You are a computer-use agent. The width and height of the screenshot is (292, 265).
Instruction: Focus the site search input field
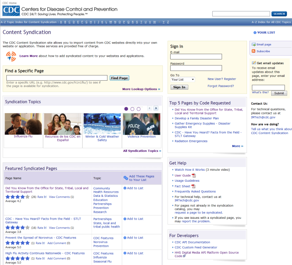241,14
